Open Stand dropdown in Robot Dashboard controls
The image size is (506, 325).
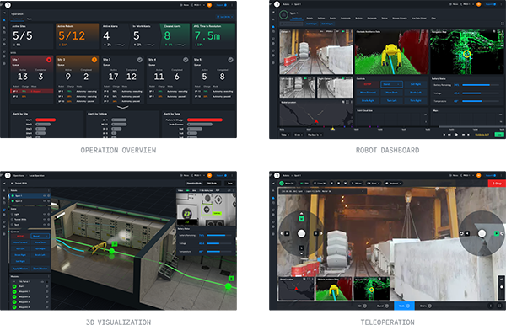coord(391,84)
